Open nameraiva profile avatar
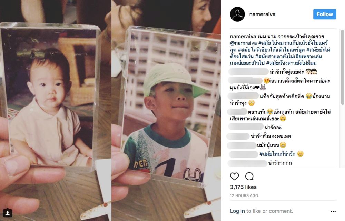Viewport: 345px width, 221px height. (237, 14)
